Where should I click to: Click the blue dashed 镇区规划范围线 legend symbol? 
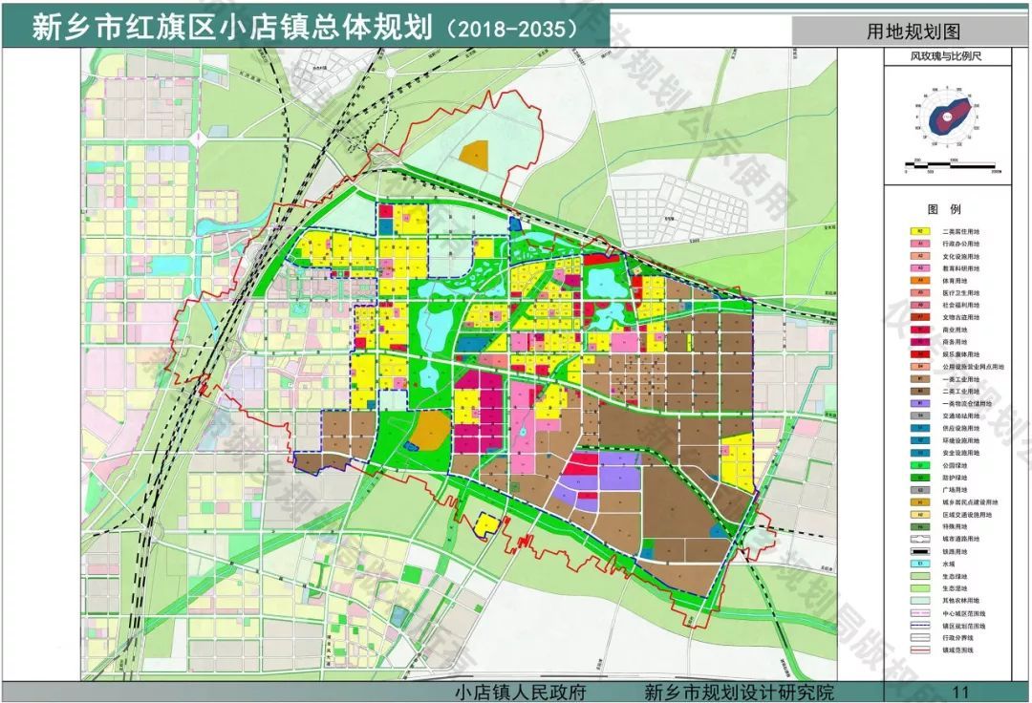[x=920, y=626]
